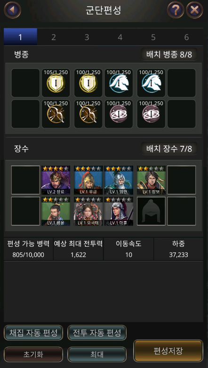
Task: Select the shield troop with 105/1,250
Action: [x=56, y=83]
